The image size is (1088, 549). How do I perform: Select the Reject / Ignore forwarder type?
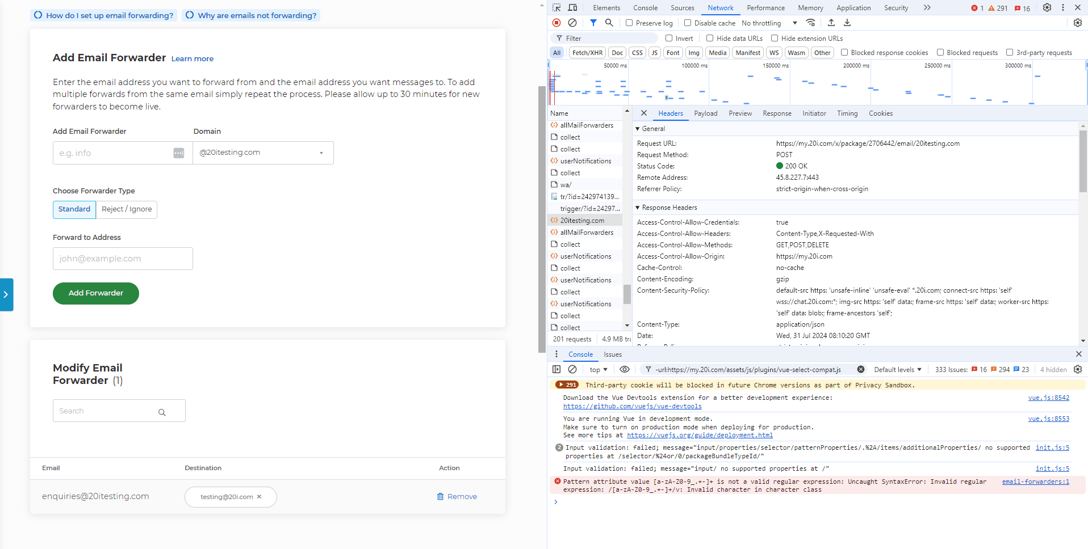tap(127, 209)
